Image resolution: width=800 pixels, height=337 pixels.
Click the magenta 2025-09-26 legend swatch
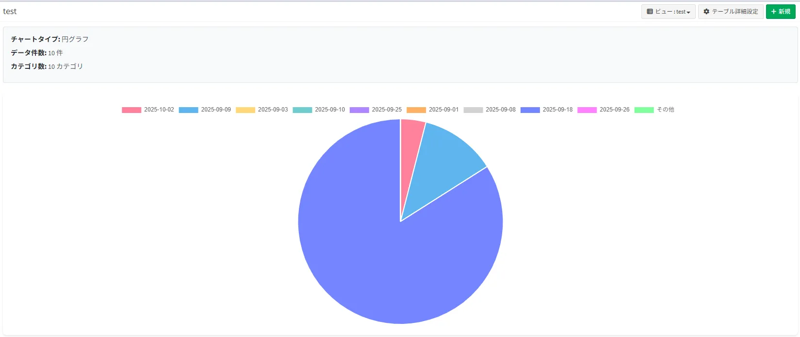pos(587,110)
